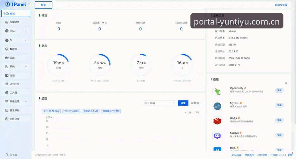Click the Redis app logo
The height and width of the screenshot is (159, 296).
(217, 121)
